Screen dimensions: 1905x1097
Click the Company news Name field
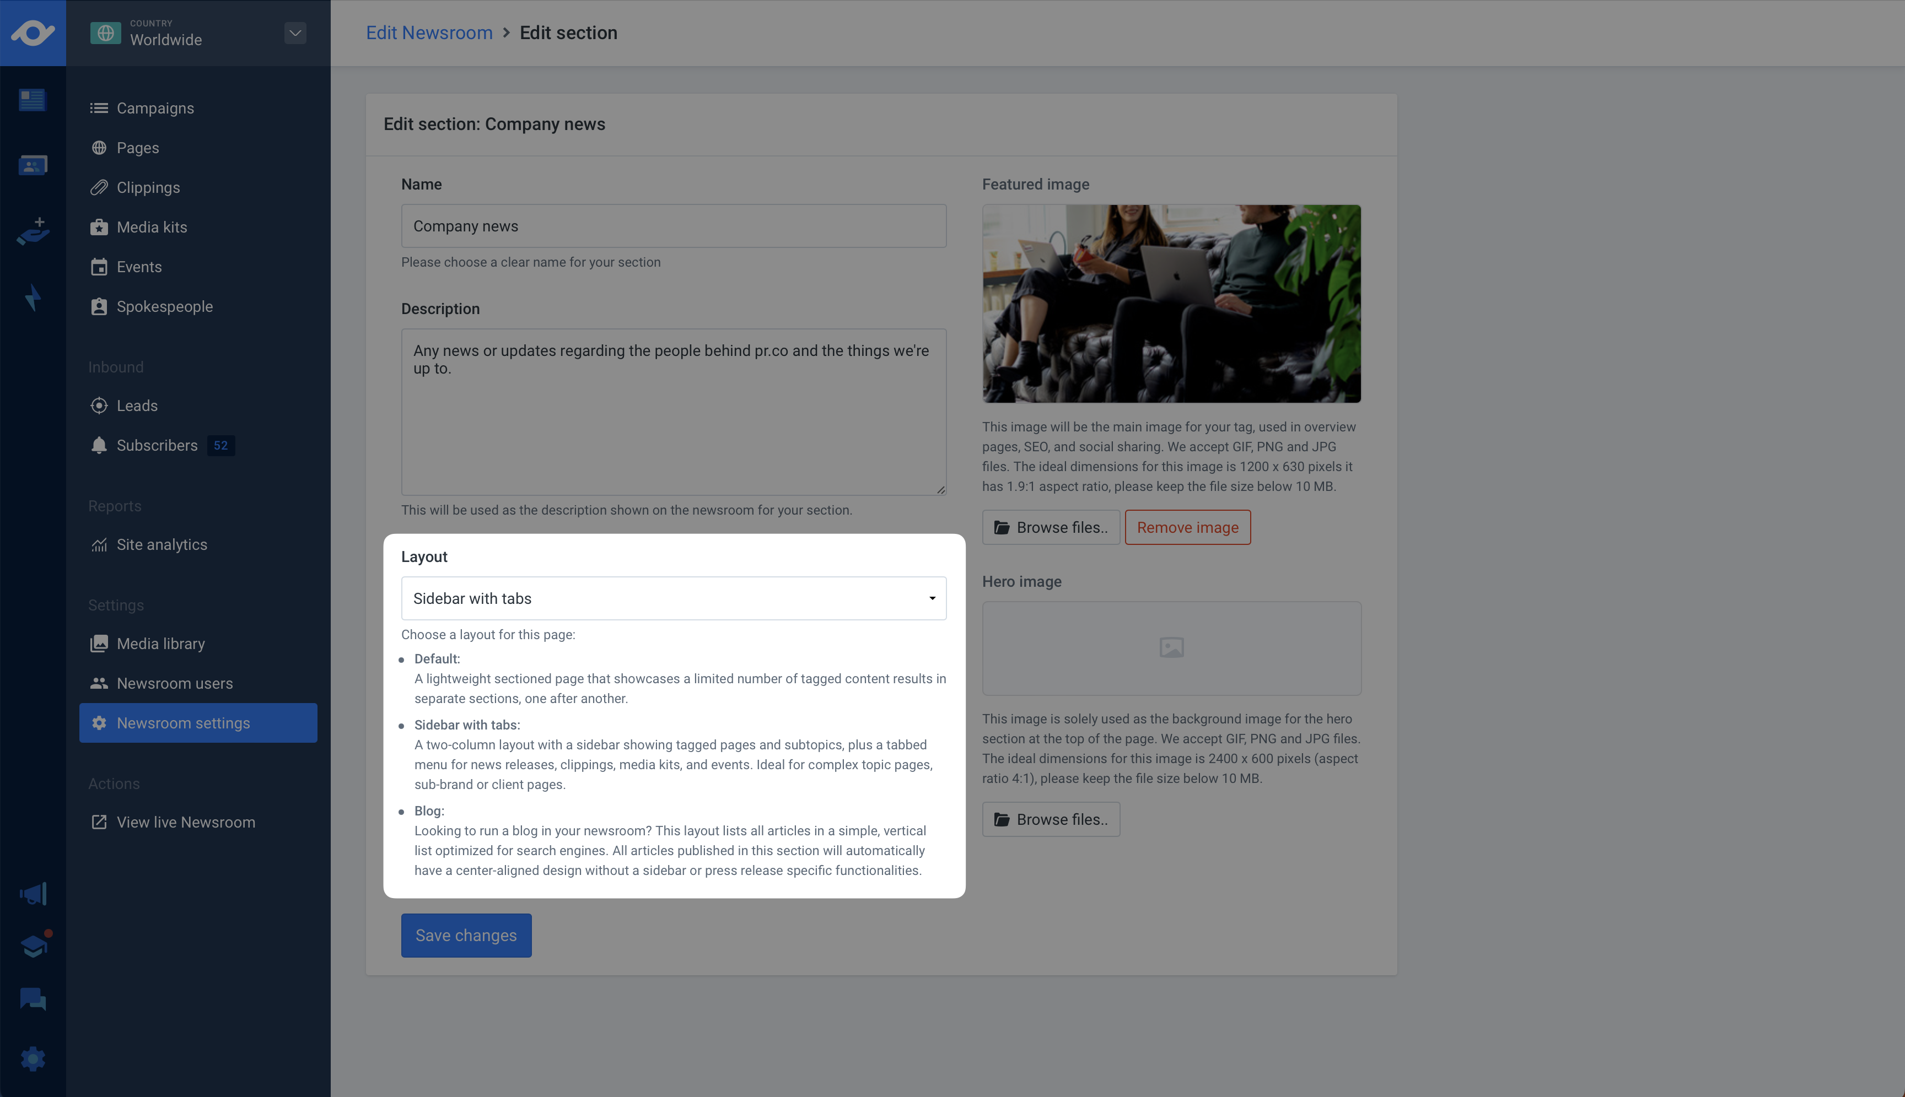[673, 226]
